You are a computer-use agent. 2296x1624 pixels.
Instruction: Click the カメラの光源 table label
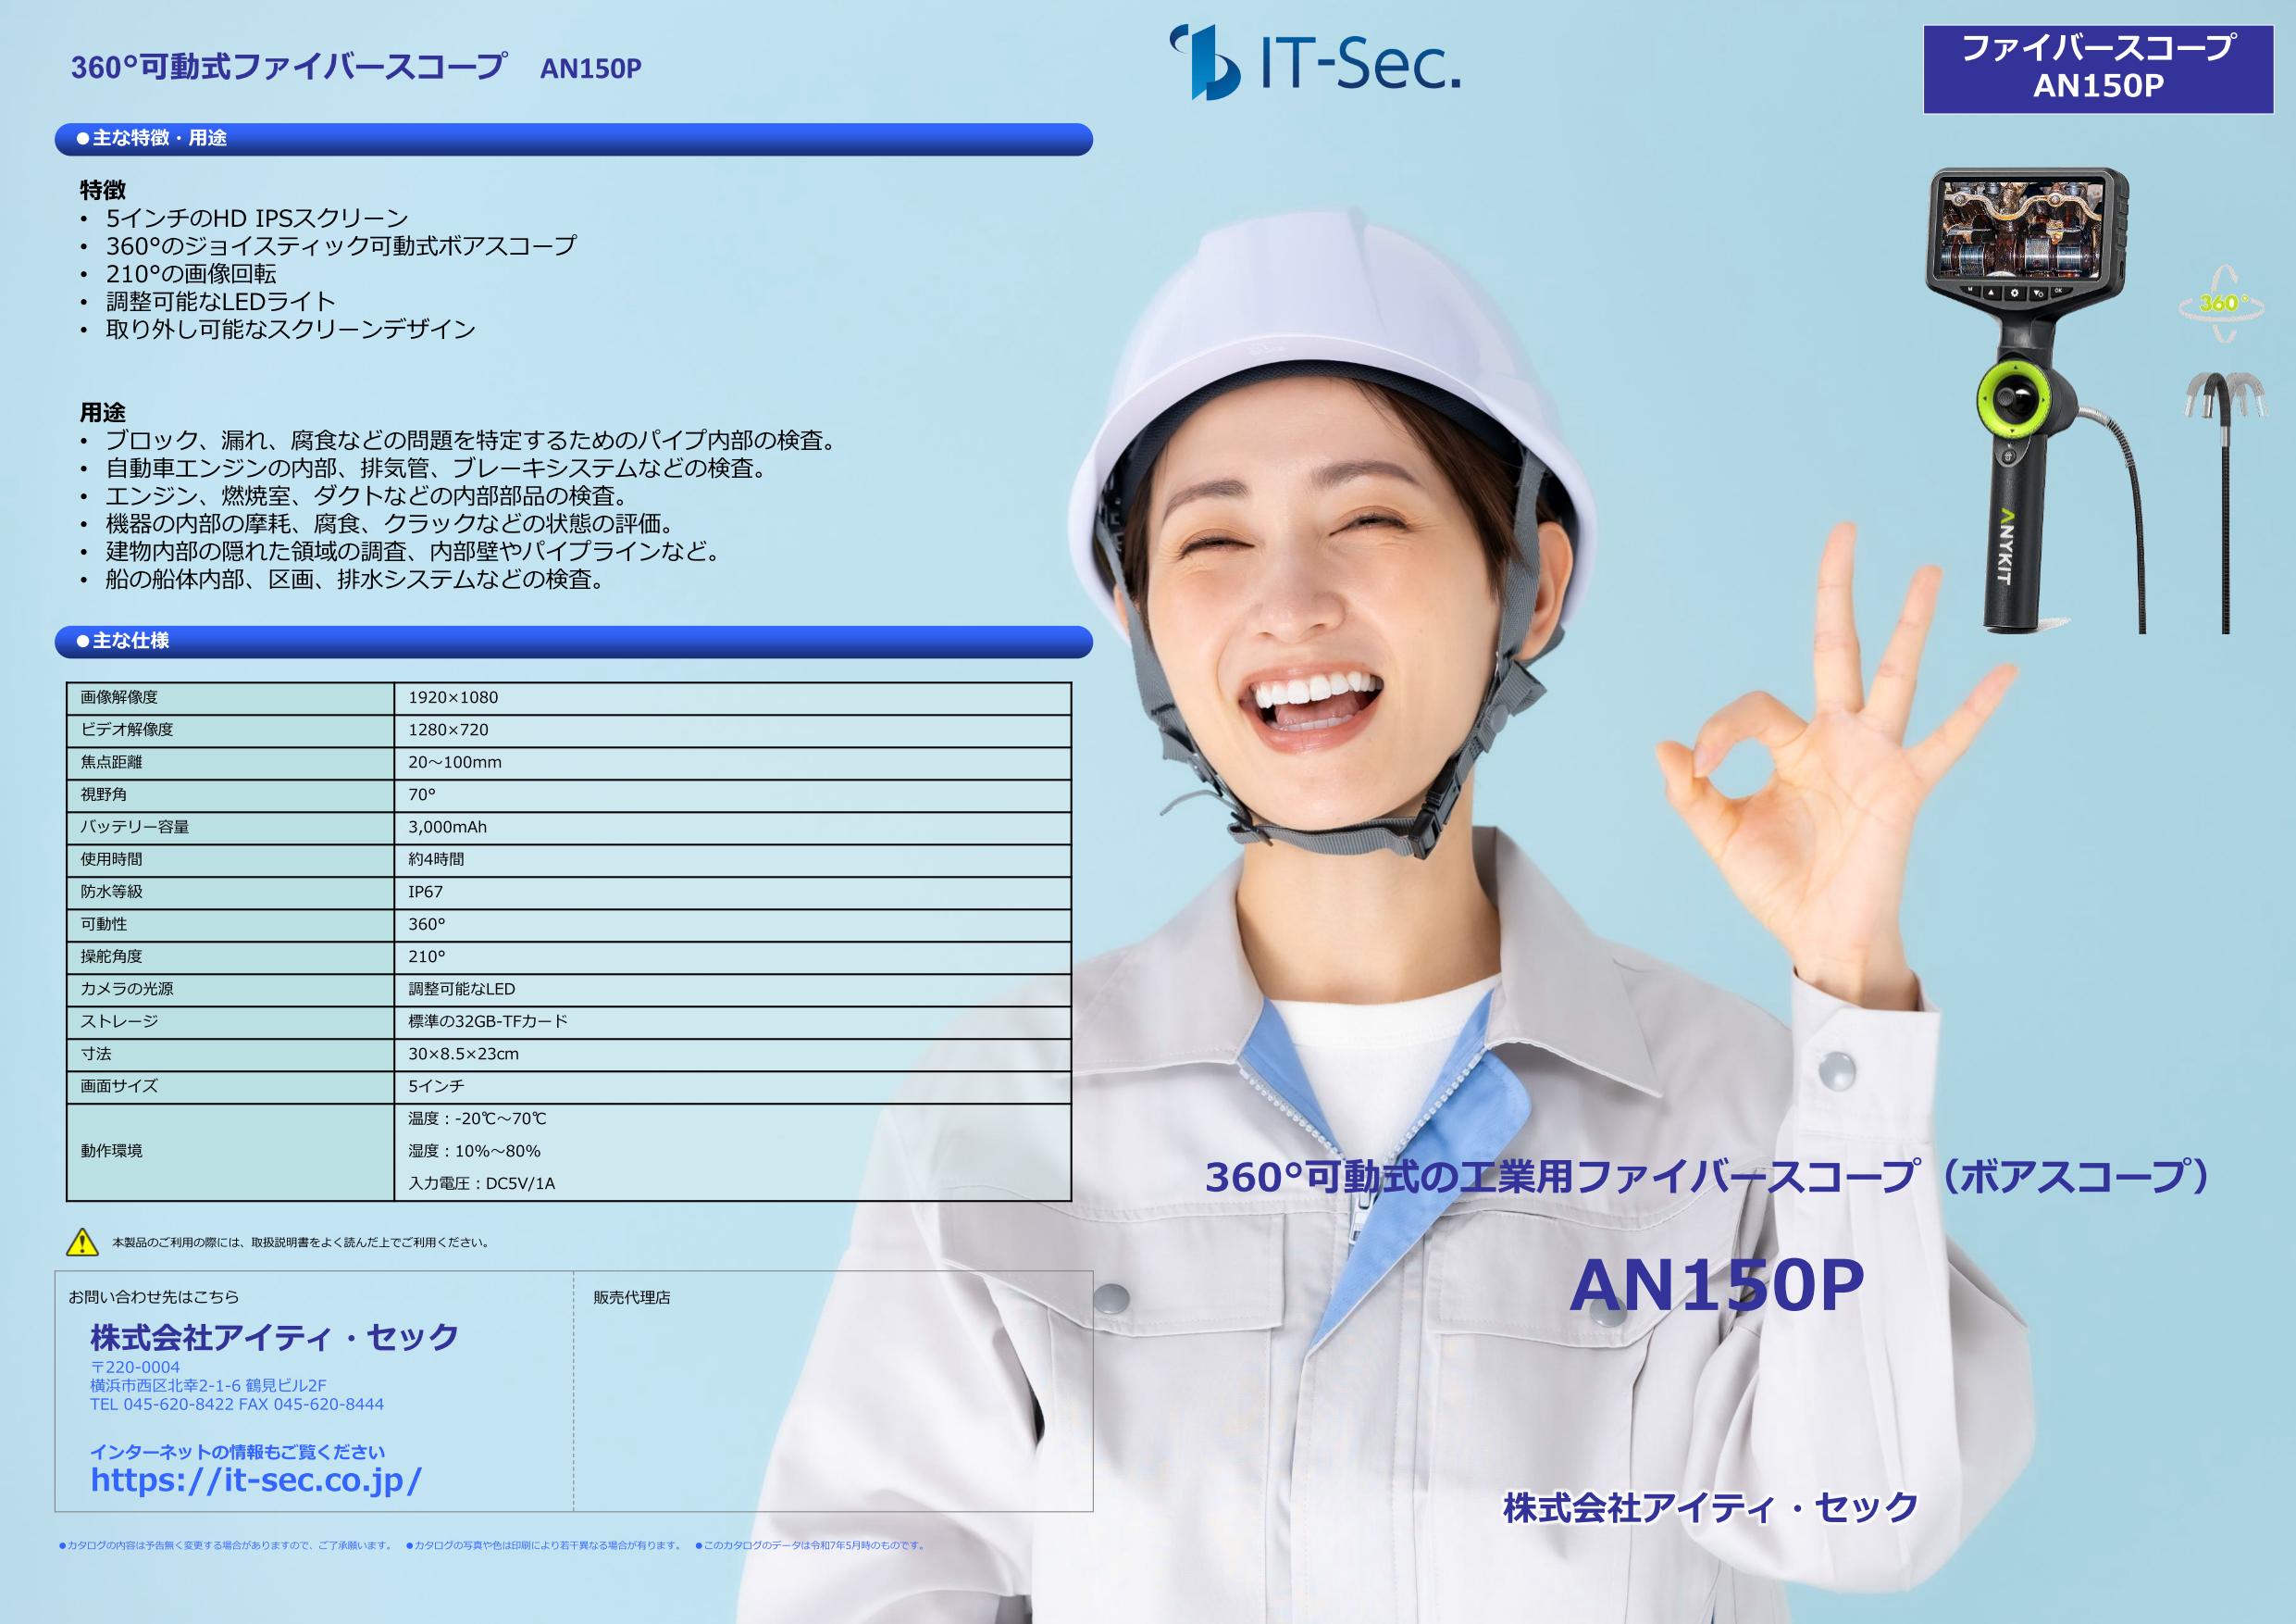click(127, 989)
